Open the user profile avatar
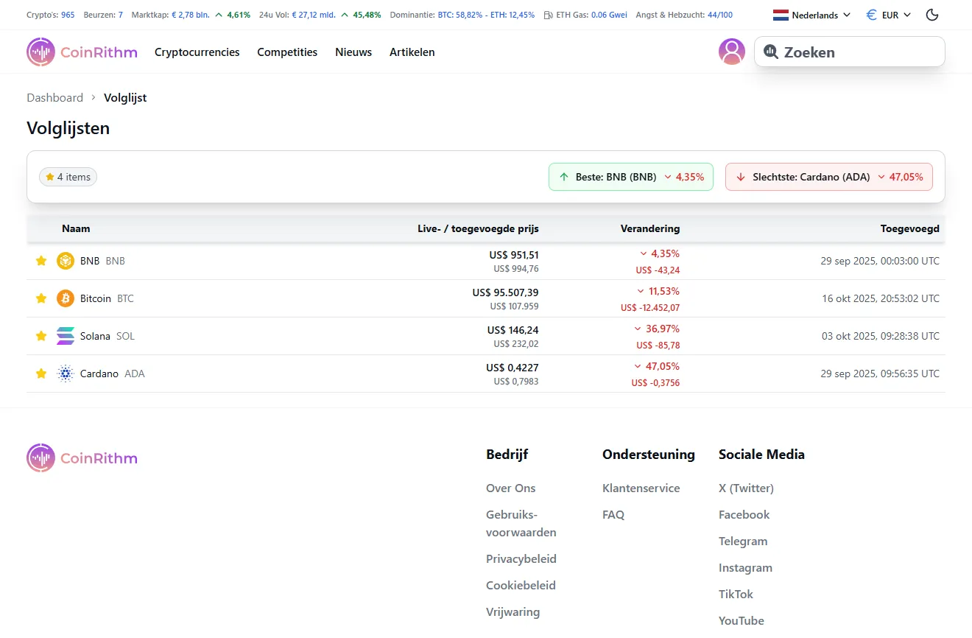 [x=731, y=52]
